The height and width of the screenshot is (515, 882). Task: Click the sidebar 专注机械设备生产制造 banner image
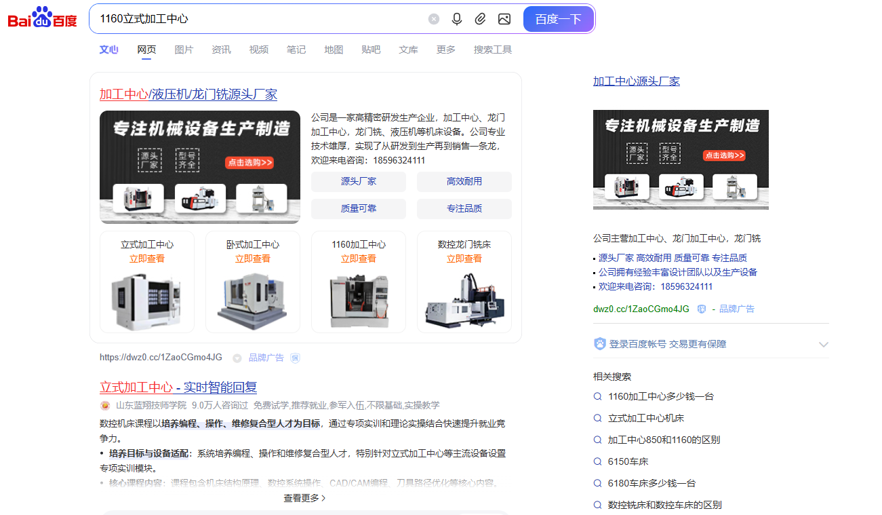[x=681, y=159]
